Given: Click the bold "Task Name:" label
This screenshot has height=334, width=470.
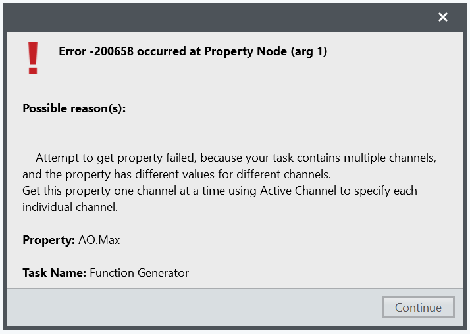Looking at the screenshot, I should [54, 272].
